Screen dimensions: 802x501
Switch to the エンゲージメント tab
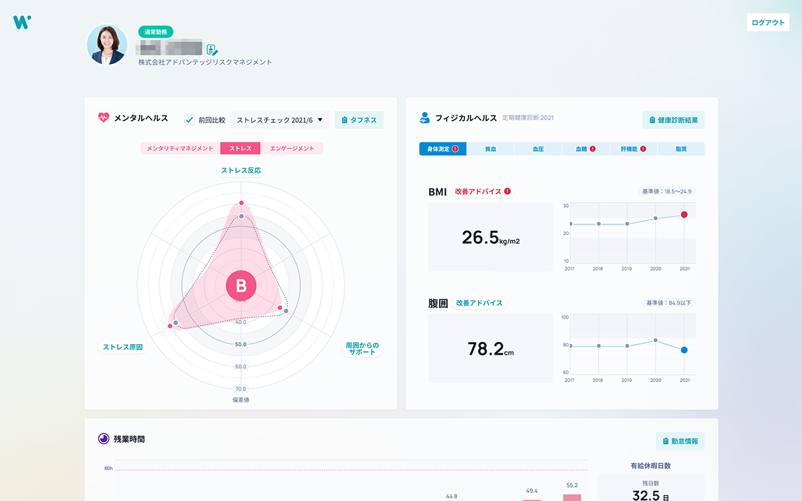click(x=292, y=148)
